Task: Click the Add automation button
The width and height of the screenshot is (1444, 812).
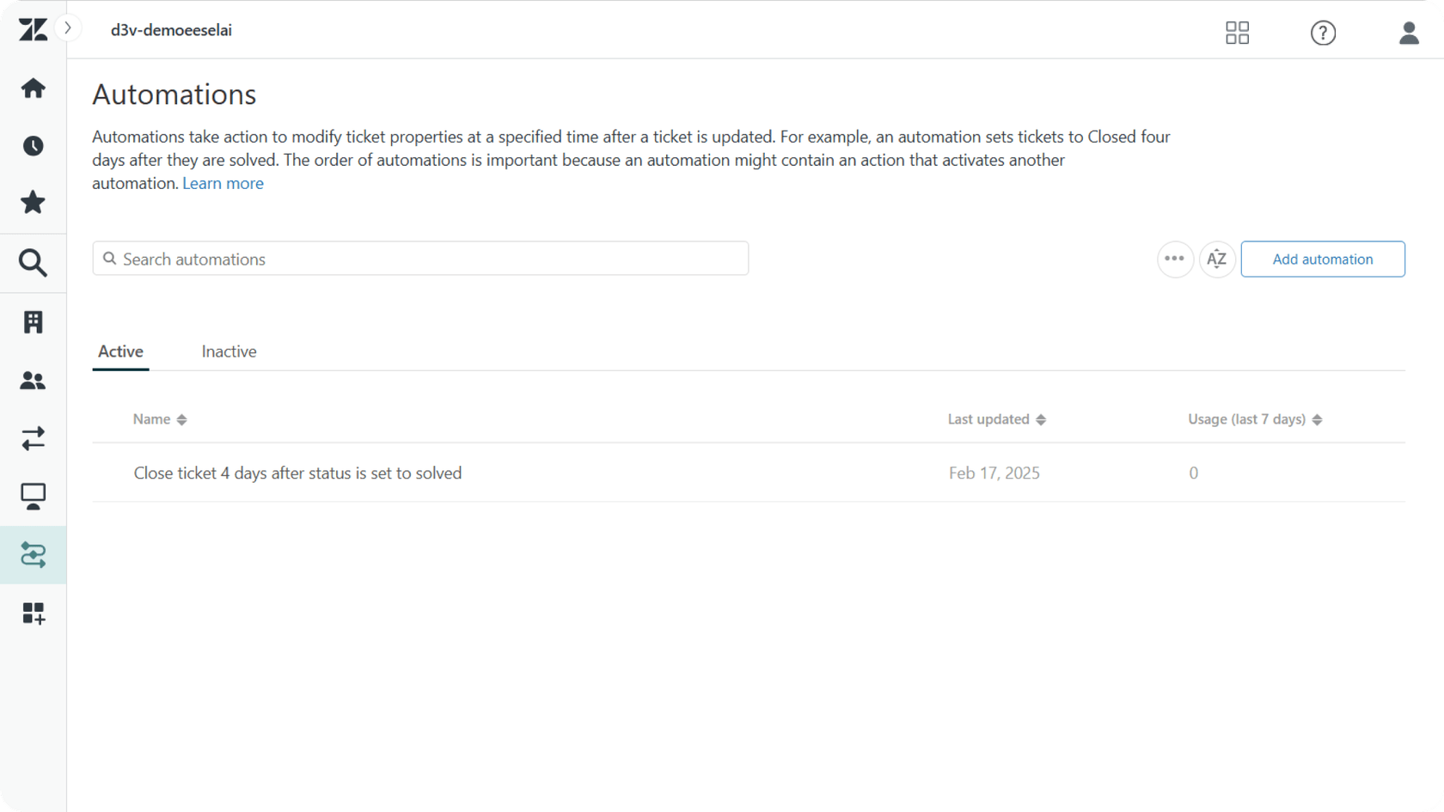Action: tap(1323, 259)
